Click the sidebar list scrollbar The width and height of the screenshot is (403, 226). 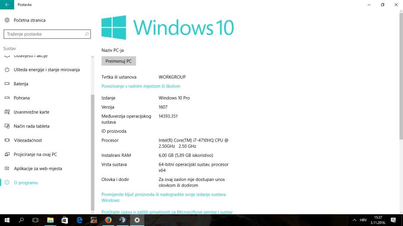(92, 153)
